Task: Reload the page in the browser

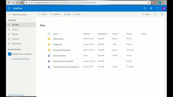Action: [17, 2]
